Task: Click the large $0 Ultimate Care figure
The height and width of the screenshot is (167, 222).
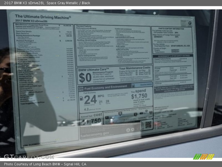Action: point(85,78)
